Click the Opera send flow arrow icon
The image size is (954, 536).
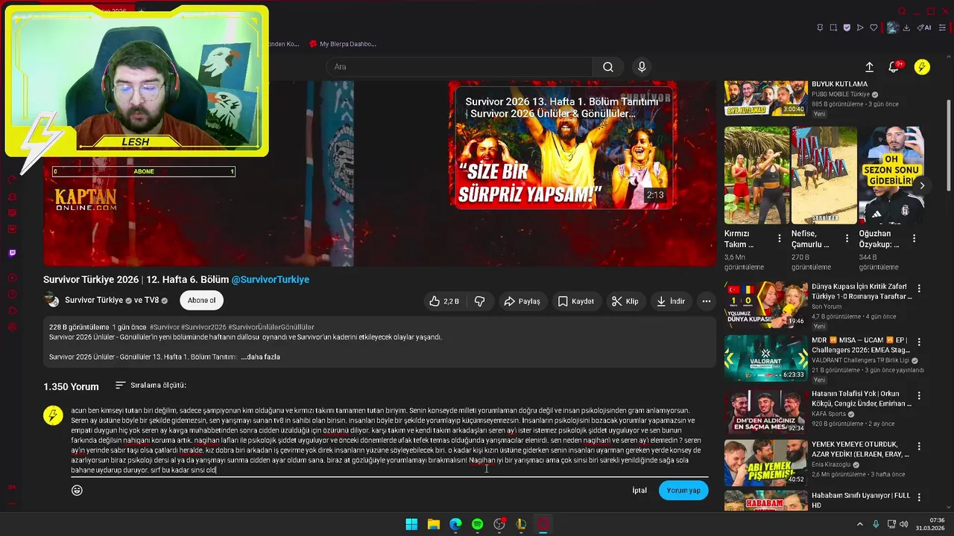[x=860, y=28]
